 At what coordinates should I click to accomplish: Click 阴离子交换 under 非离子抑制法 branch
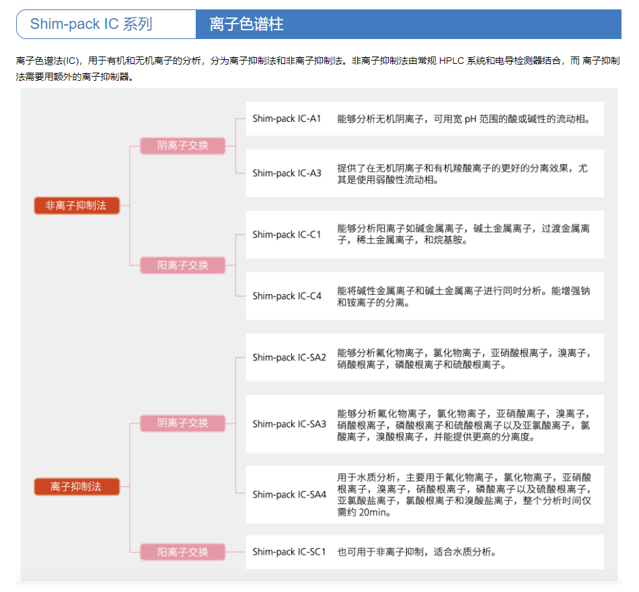[183, 146]
